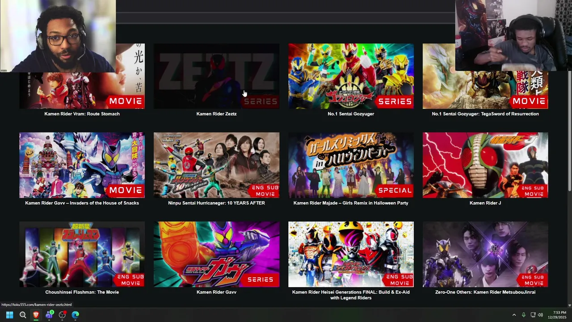Click 'Kamen Rider Heisei Generations FINAL' title

pos(351,295)
